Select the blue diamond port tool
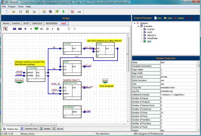The height and width of the screenshot is (136, 201). 25,29
